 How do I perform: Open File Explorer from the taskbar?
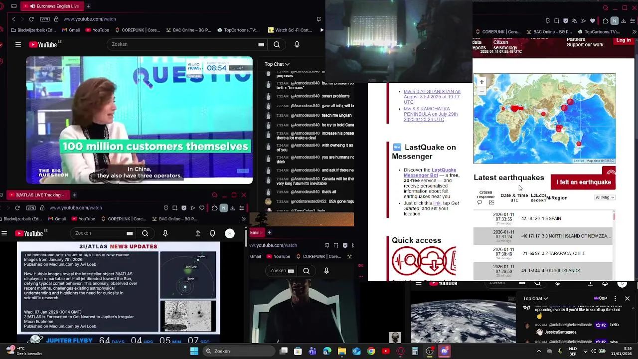click(x=342, y=352)
